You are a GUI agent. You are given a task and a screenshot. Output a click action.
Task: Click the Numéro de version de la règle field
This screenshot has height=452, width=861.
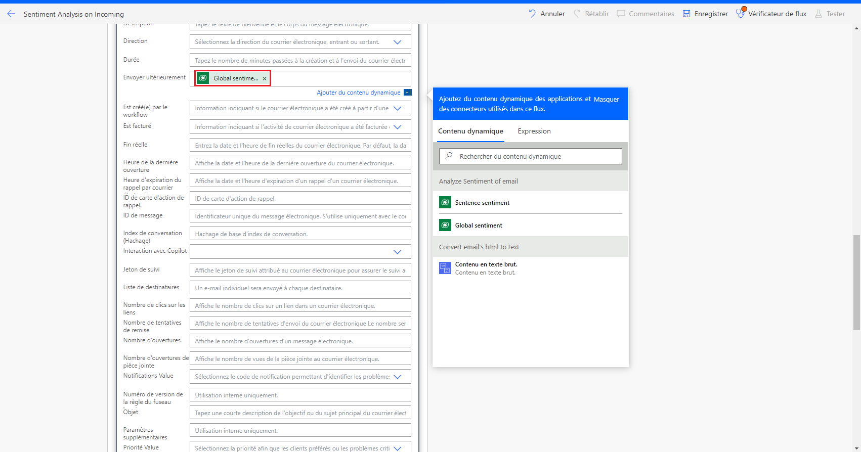click(x=300, y=395)
